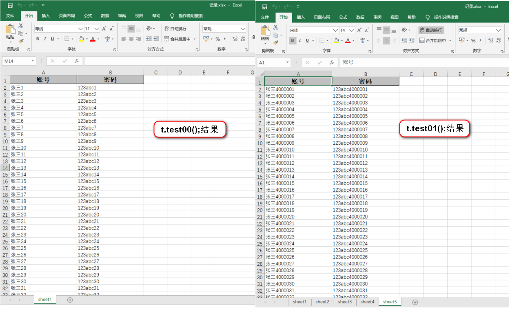Switch to the sheet2 worksheet tab

(x=323, y=302)
